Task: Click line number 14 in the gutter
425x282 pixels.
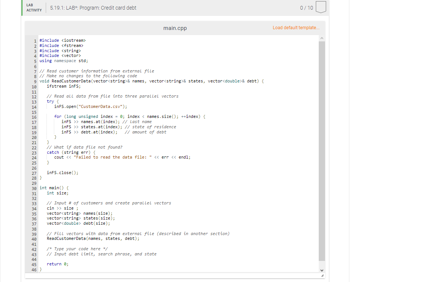Action: pos(34,106)
